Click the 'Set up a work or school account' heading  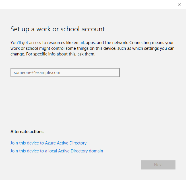(57, 29)
